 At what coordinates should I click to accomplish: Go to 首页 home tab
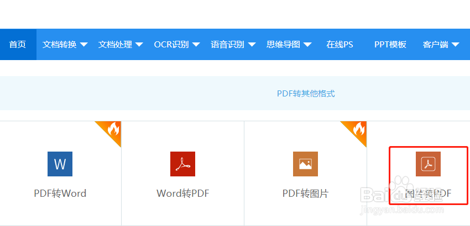point(17,45)
